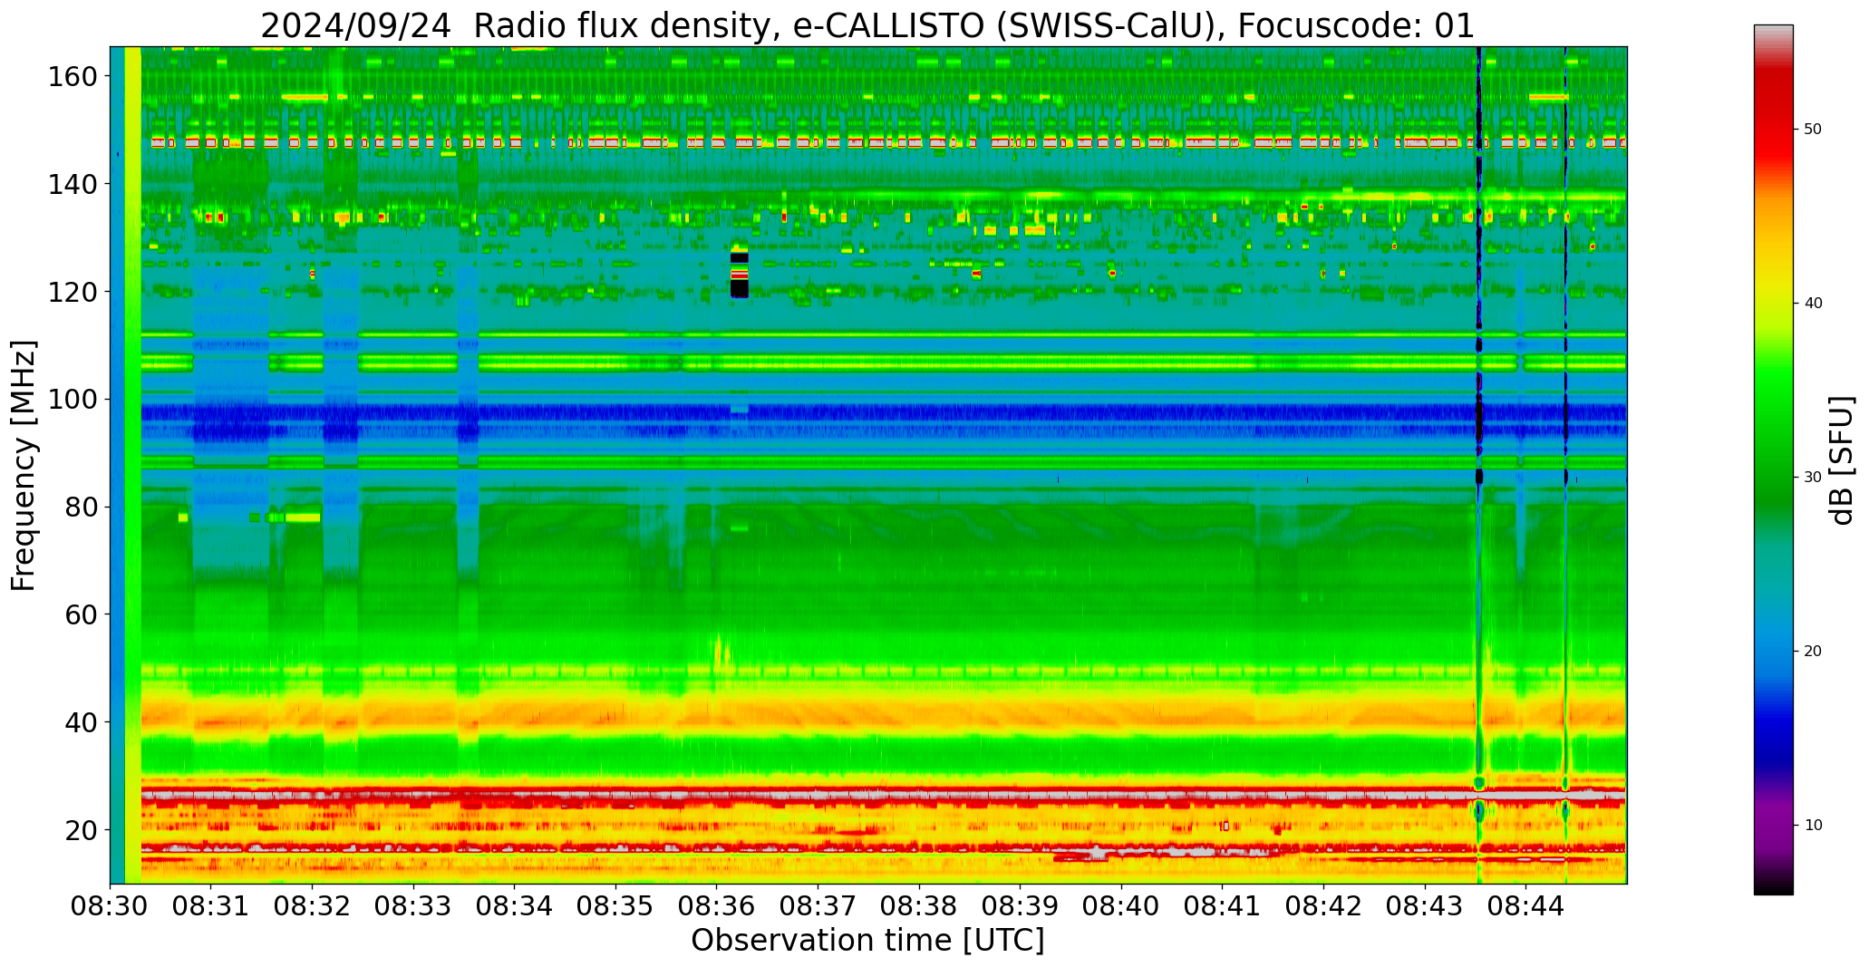1869x967 pixels.
Task: Click the red region of the colorbar
Action: point(1773,118)
